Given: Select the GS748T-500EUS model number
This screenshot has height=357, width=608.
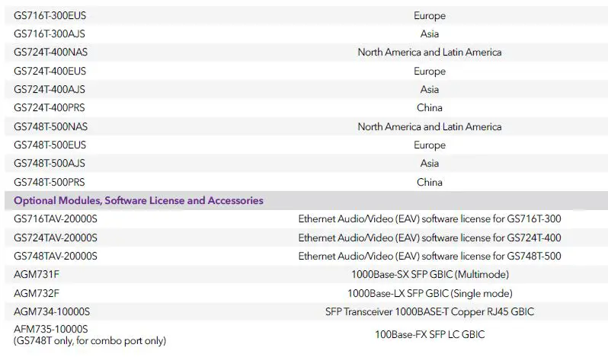Looking at the screenshot, I should tap(50, 145).
